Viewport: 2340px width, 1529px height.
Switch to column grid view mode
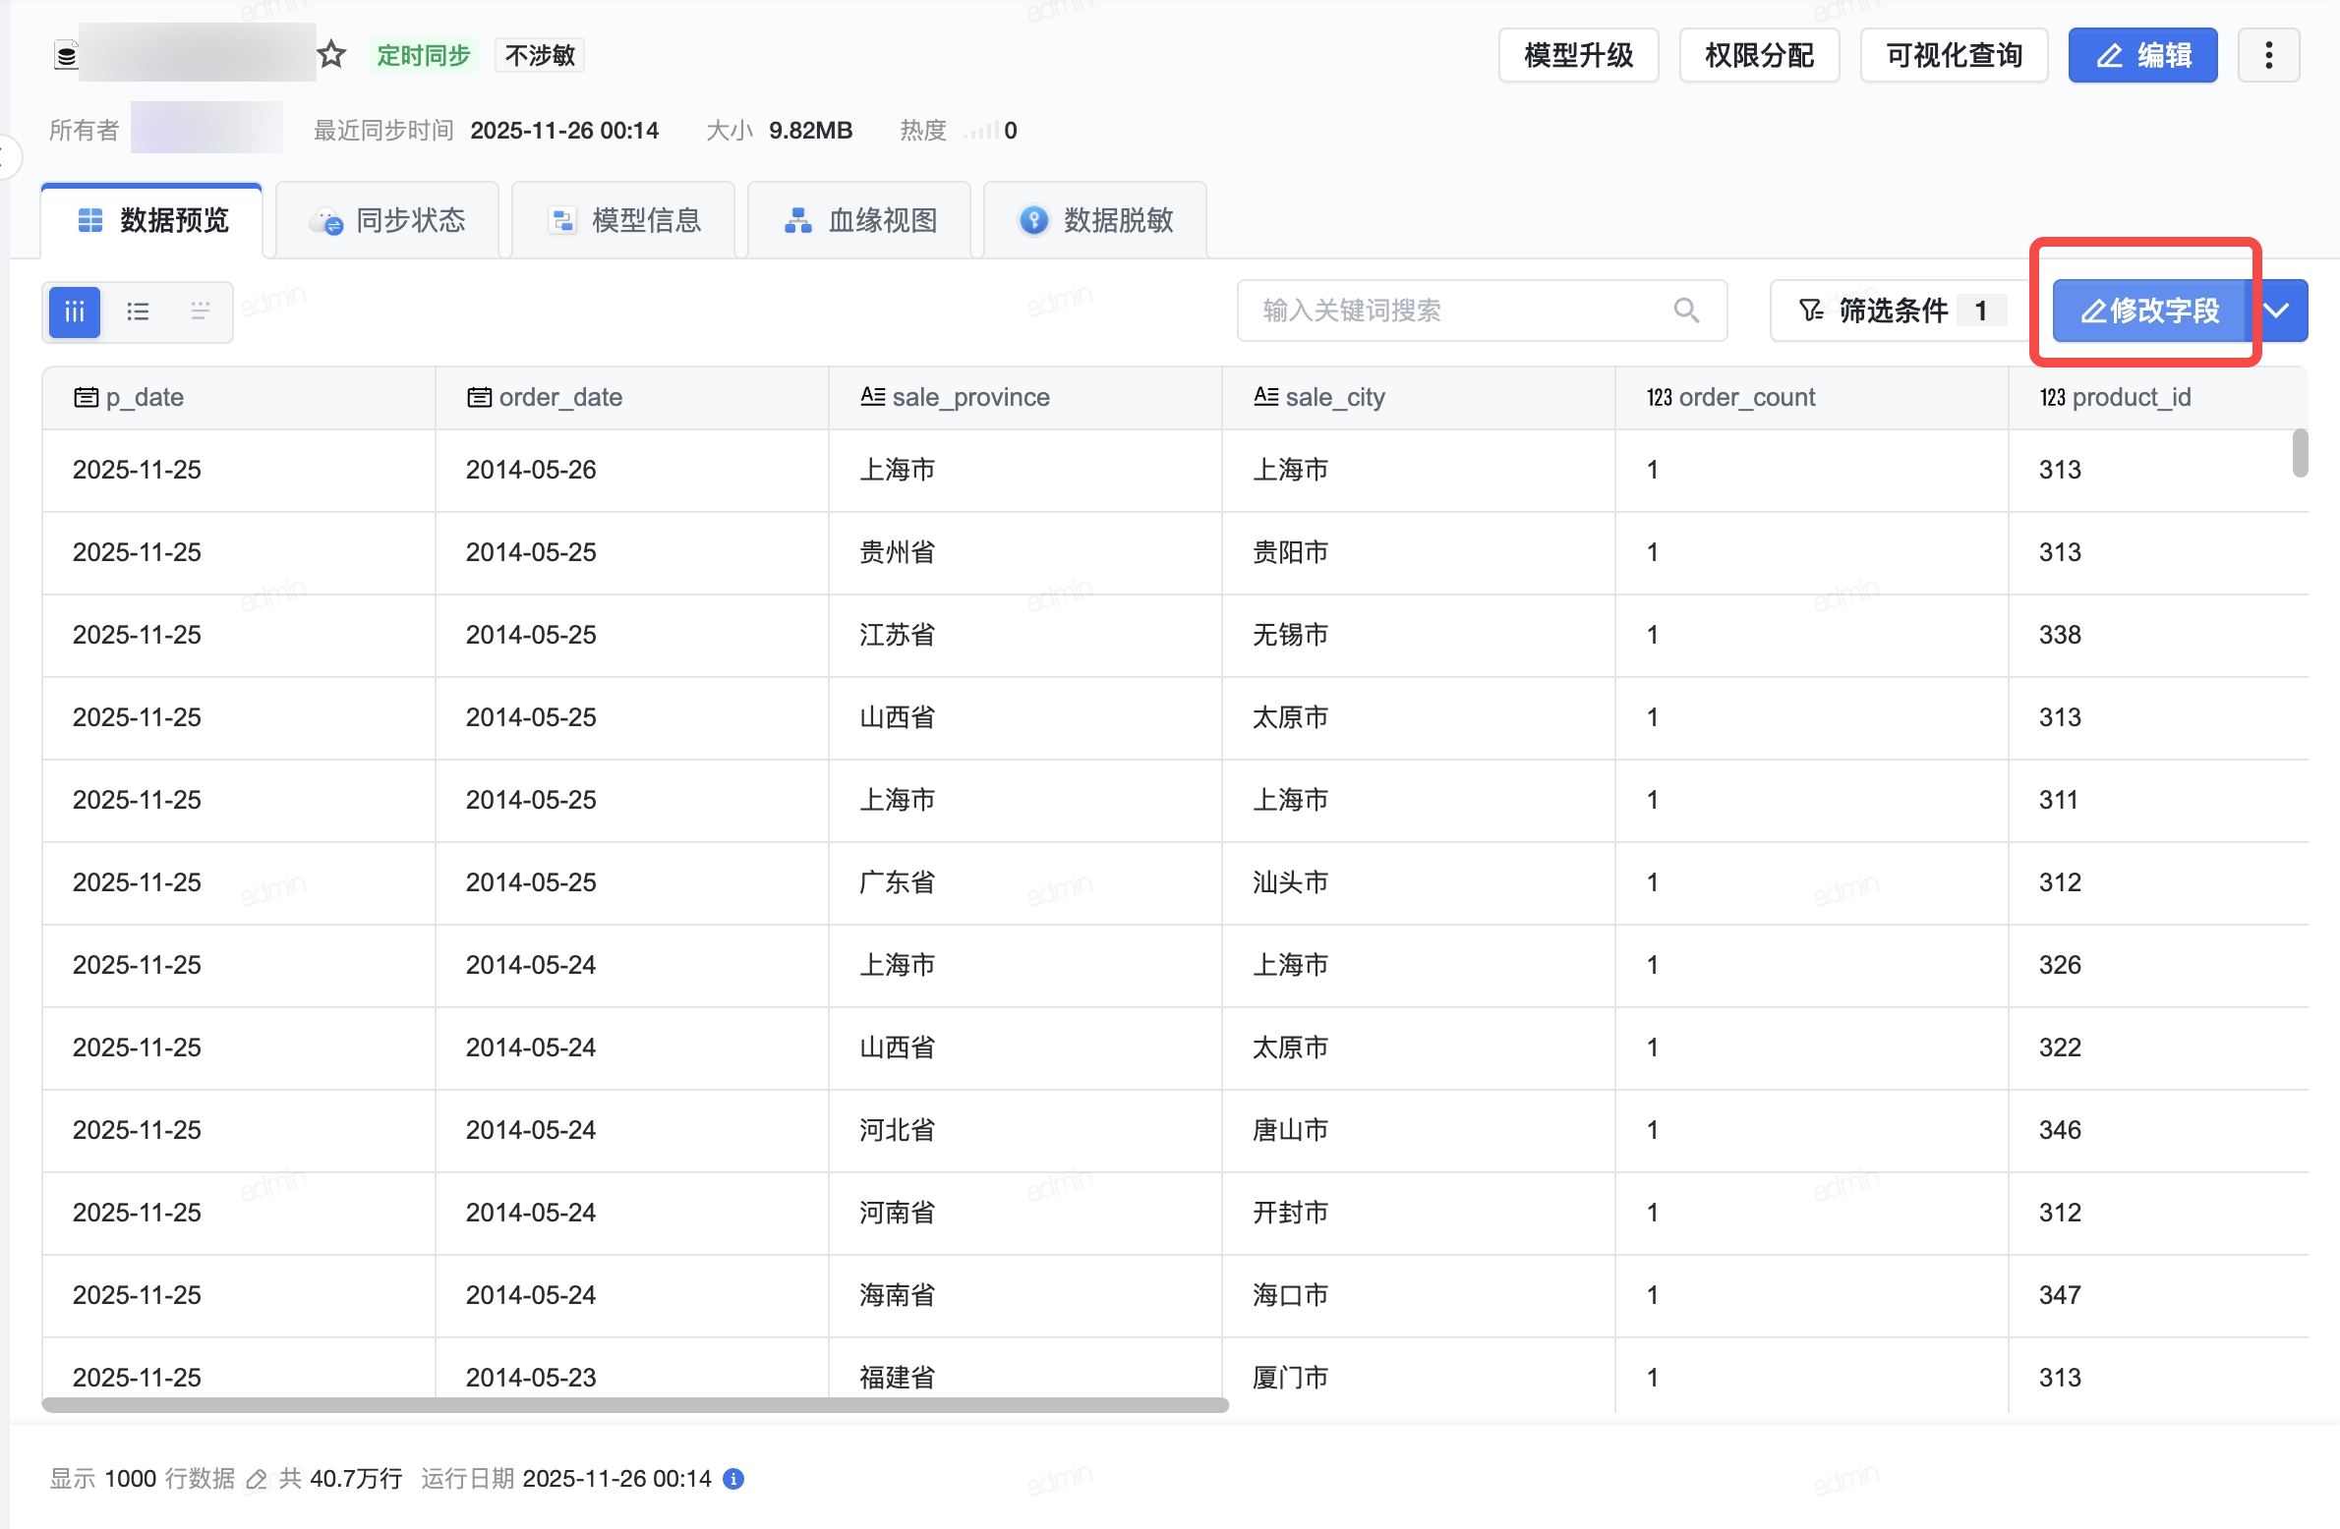coord(75,311)
